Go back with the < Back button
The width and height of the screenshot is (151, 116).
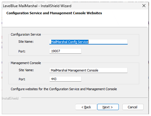86,107
